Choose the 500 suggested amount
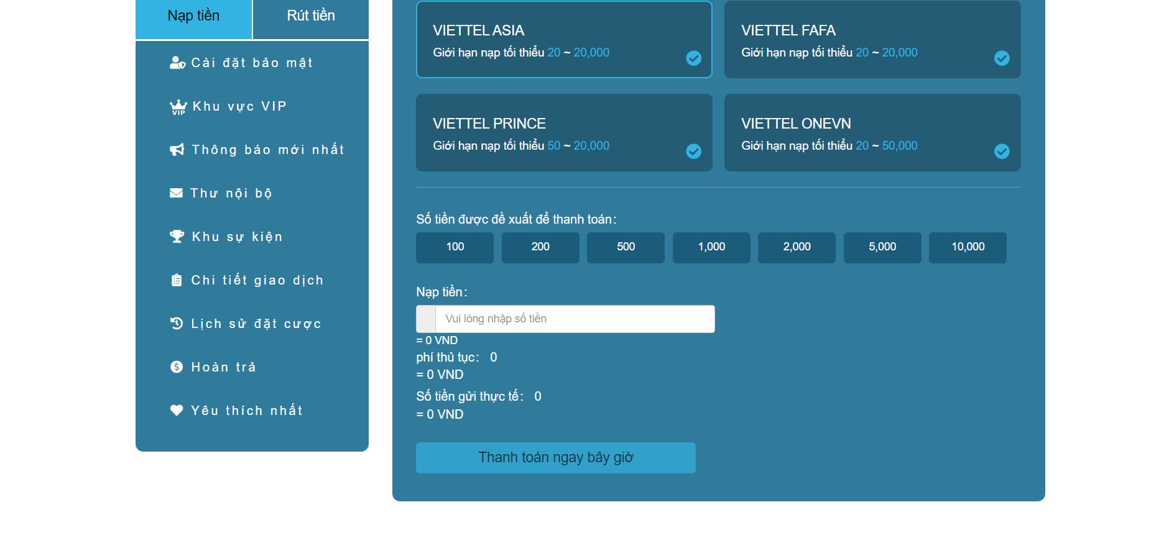The image size is (1169, 533). click(x=626, y=247)
